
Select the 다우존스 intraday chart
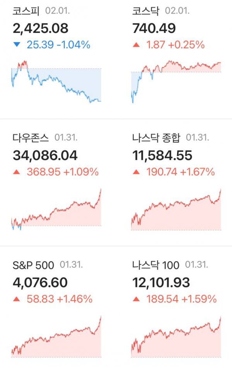click(56, 209)
